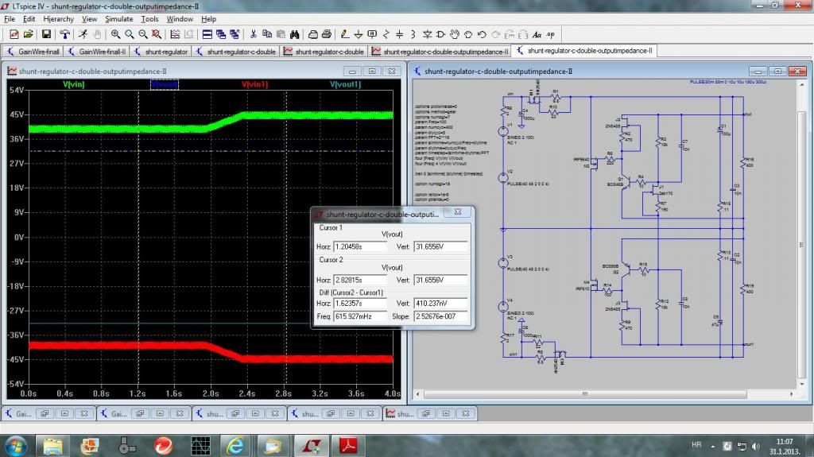Click the Tile Windows toolbar icon

click(207, 35)
